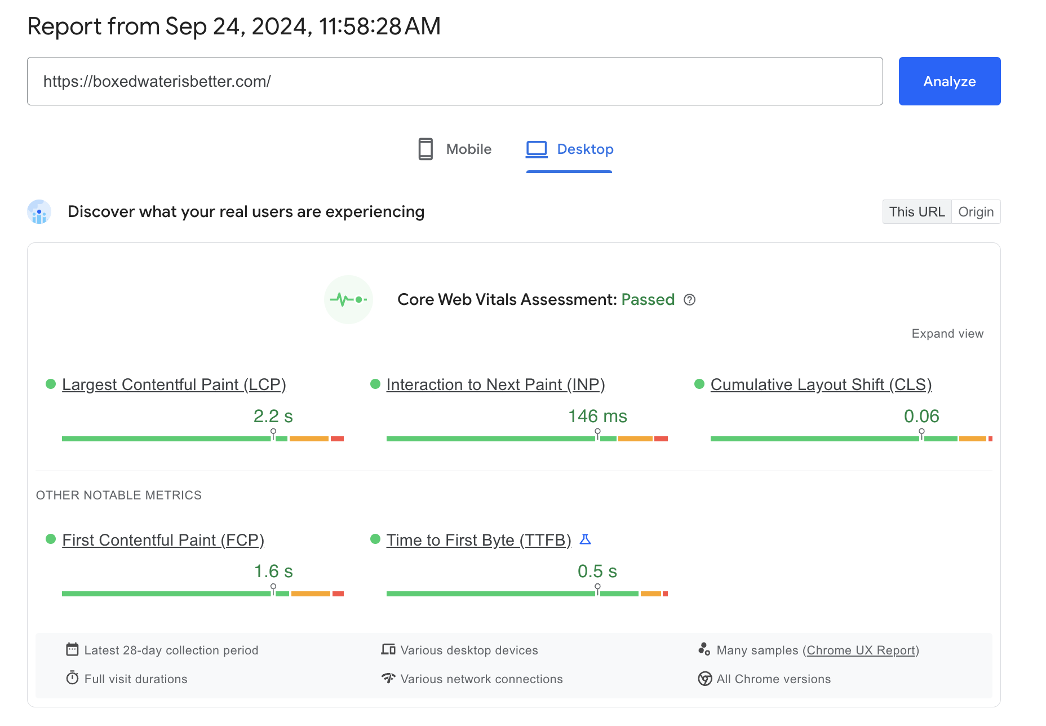
Task: Switch data scope to Origin
Action: [976, 212]
